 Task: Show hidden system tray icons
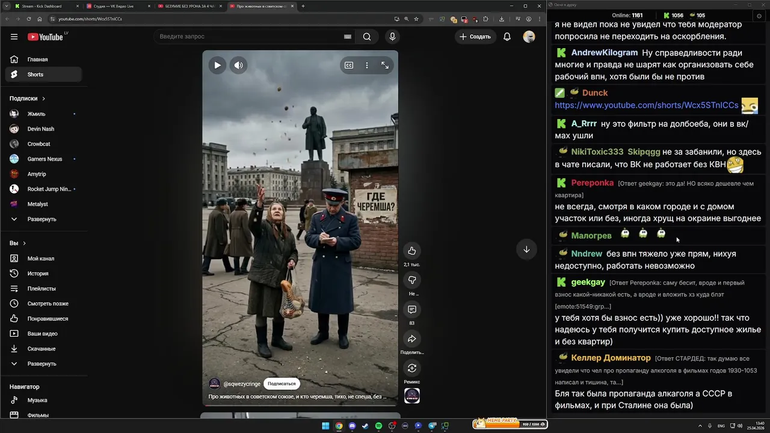coord(700,426)
